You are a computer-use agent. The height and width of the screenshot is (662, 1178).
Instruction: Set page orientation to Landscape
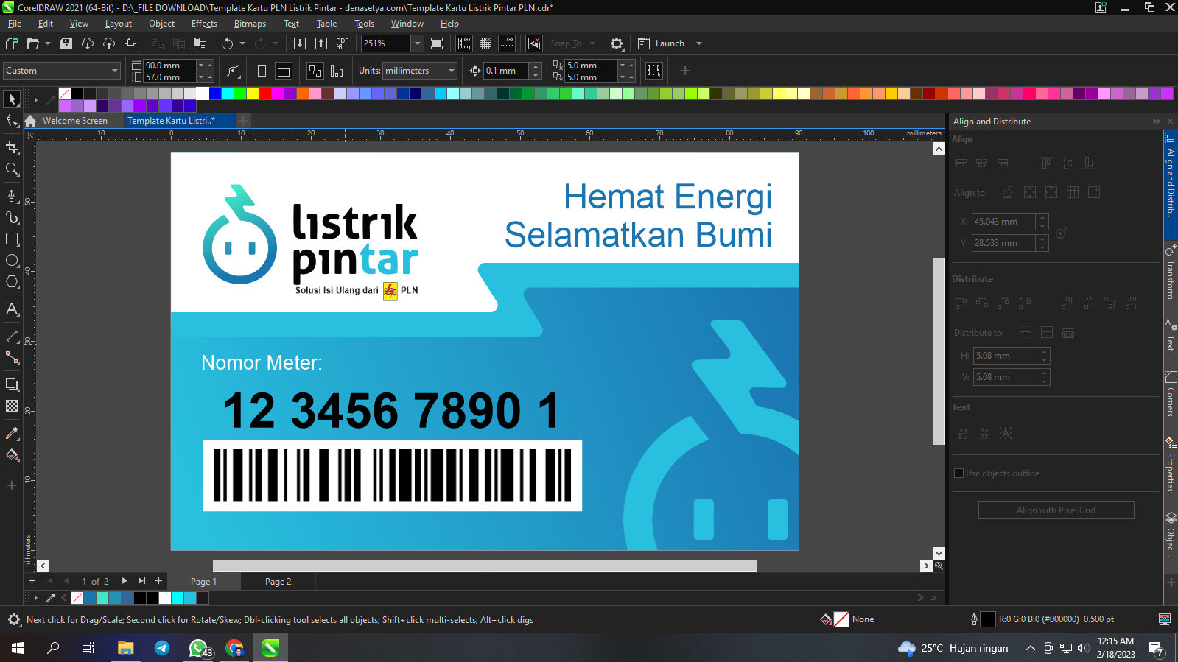point(283,71)
